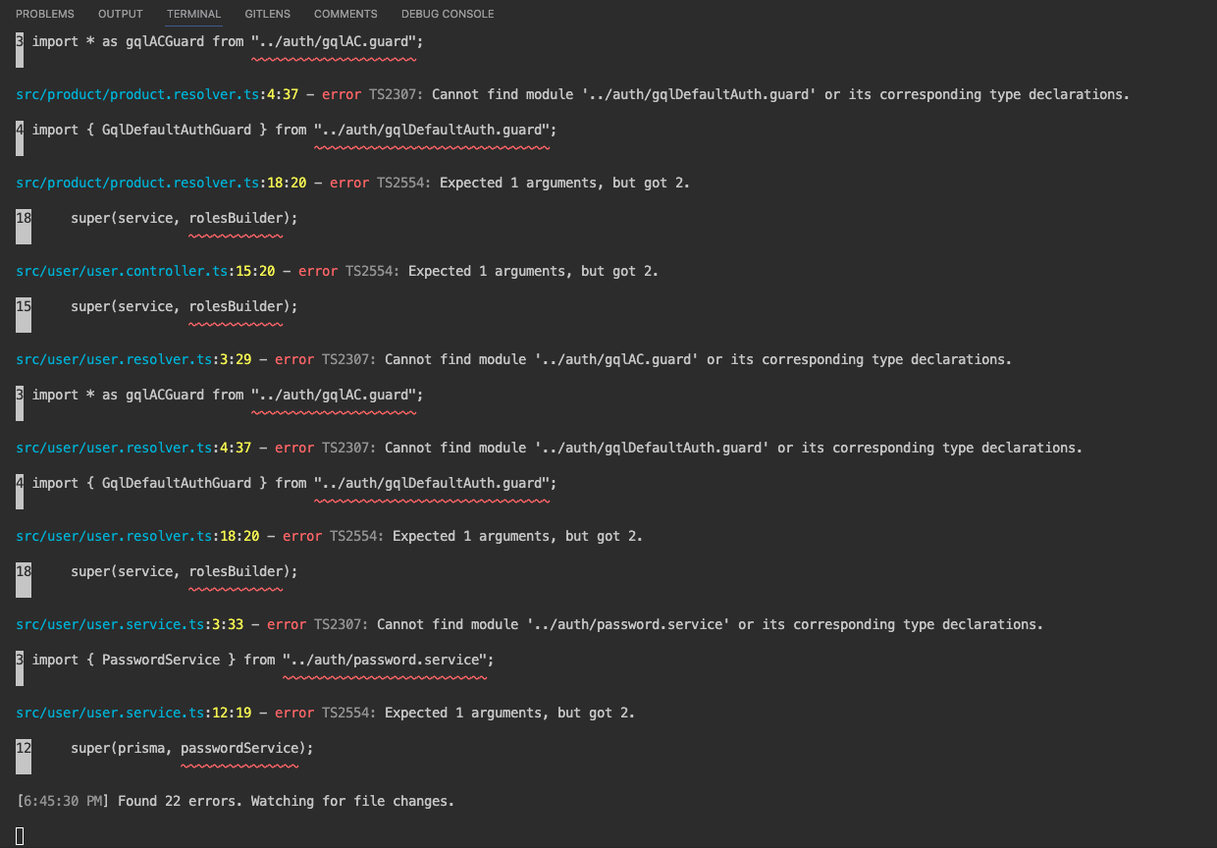Click the "../auth/password.service" import path string
Image resolution: width=1217 pixels, height=848 pixels.
click(x=384, y=661)
